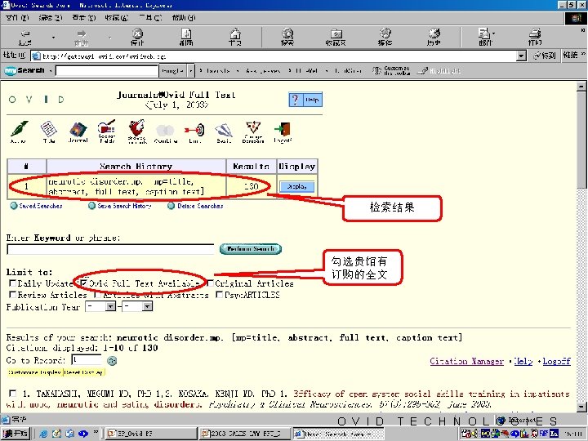Check the Articles with Abstracts checkbox

click(97, 295)
